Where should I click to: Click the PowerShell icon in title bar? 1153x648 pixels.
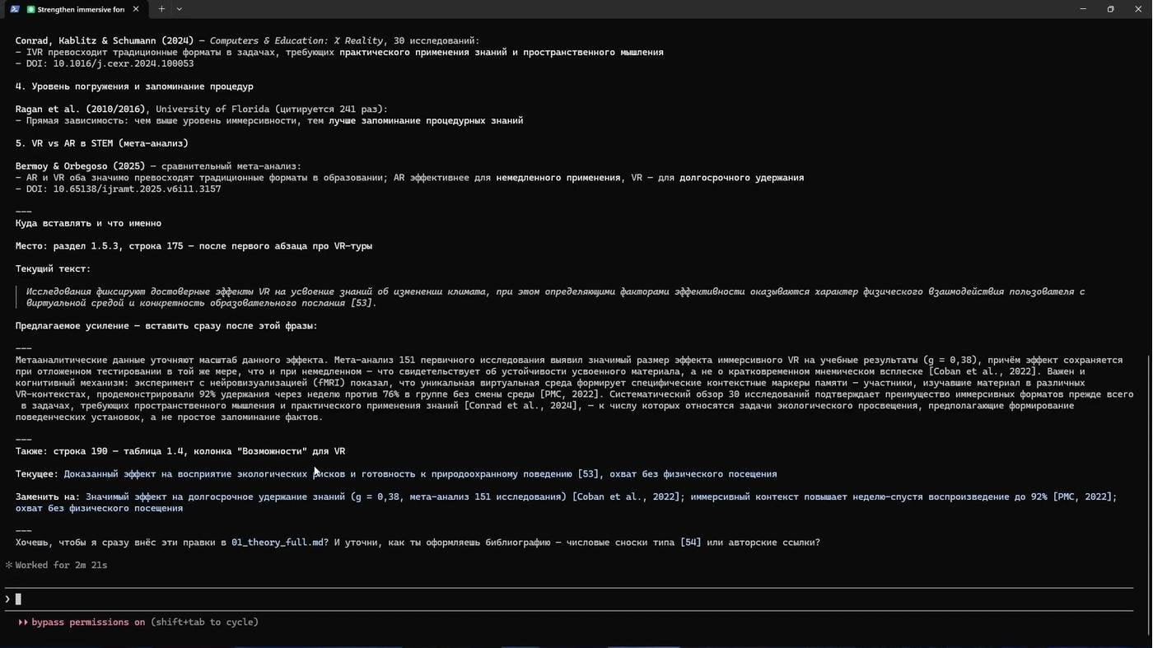(14, 9)
